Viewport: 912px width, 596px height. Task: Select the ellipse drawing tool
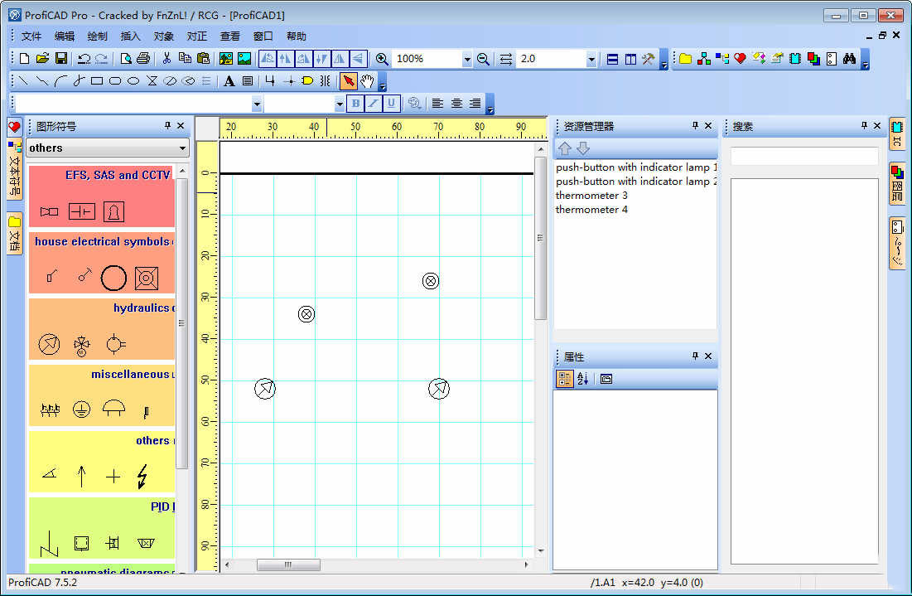133,81
